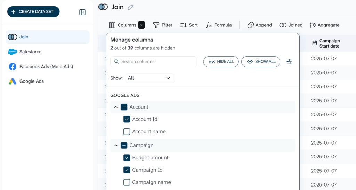This screenshot has height=190, width=356.
Task: Click the pencil icon to rename Join
Action: 130,7
